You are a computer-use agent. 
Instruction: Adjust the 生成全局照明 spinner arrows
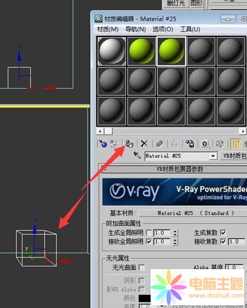(175, 233)
